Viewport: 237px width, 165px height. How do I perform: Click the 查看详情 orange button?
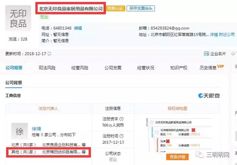coord(178,157)
